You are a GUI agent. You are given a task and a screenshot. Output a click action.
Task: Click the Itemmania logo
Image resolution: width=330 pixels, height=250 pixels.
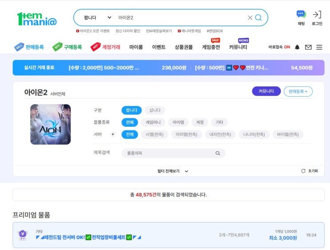click(x=37, y=19)
